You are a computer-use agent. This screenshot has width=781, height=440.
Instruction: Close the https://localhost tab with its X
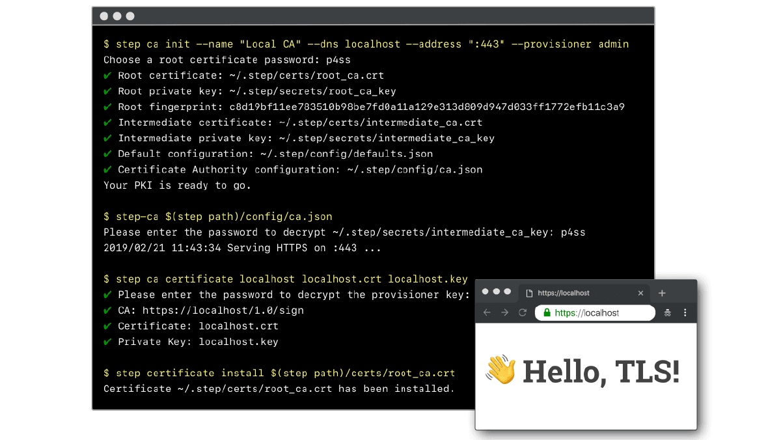coord(640,293)
